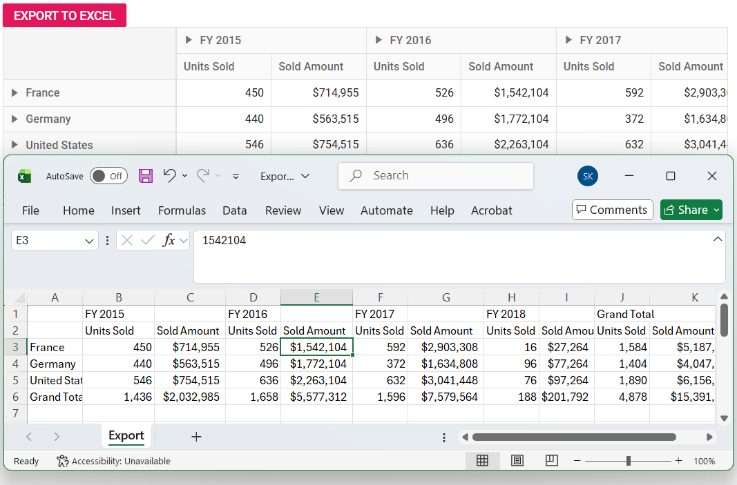The image size is (737, 485).
Task: Select the $714,955 cell in Excel row 3
Action: [x=190, y=348]
